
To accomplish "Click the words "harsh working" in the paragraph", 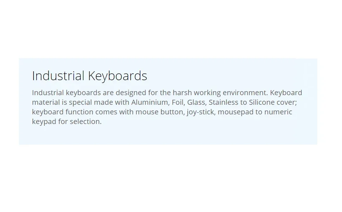I will pos(197,93).
